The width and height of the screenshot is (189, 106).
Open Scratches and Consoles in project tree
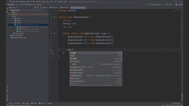pos(18,38)
